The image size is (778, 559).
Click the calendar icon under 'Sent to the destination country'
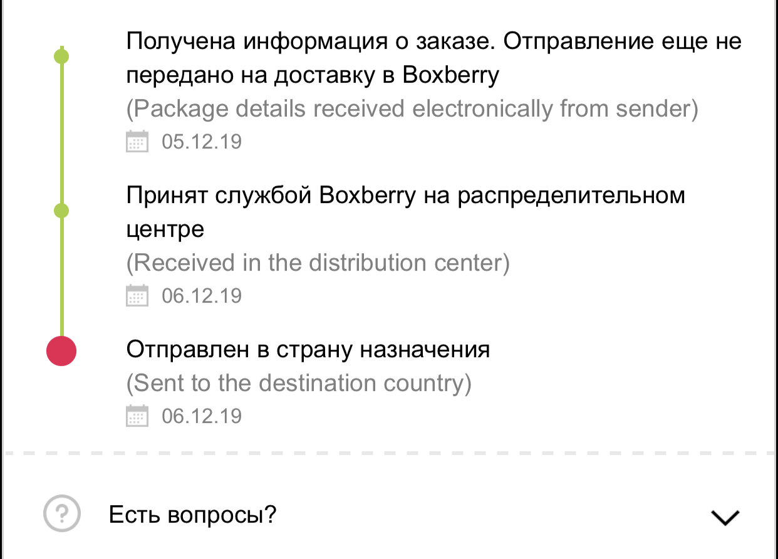click(137, 416)
